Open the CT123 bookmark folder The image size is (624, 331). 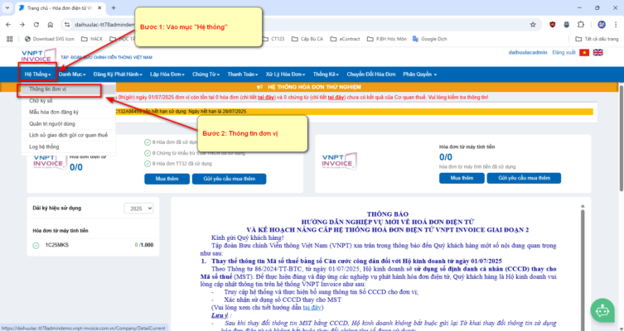click(273, 39)
